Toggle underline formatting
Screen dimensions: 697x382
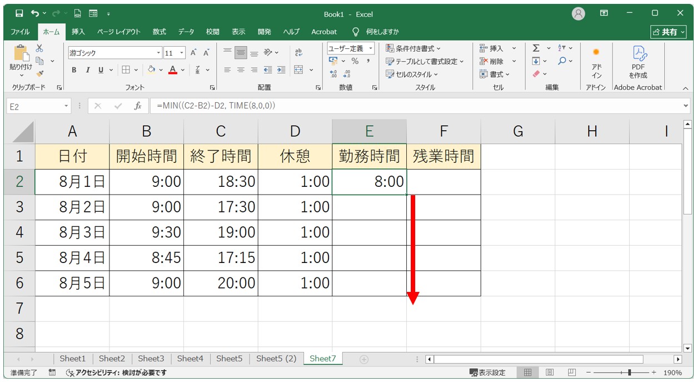101,70
